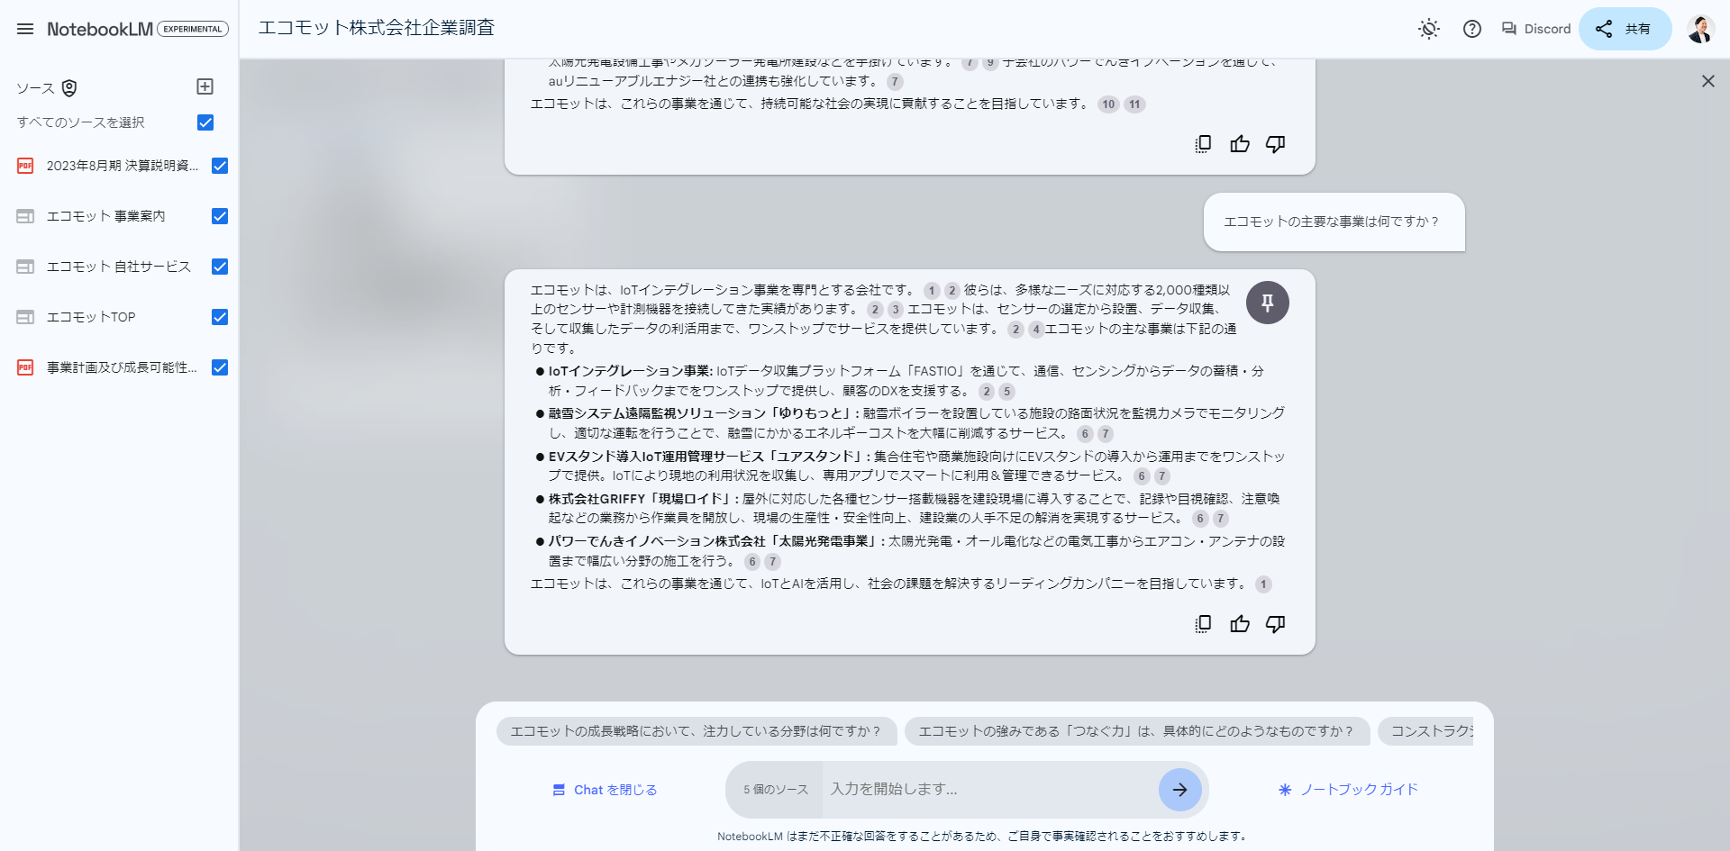Screen dimensions: 1730x851
Task: Open the 2023年8月期 決算説明資料 PDF source
Action: coord(122,166)
